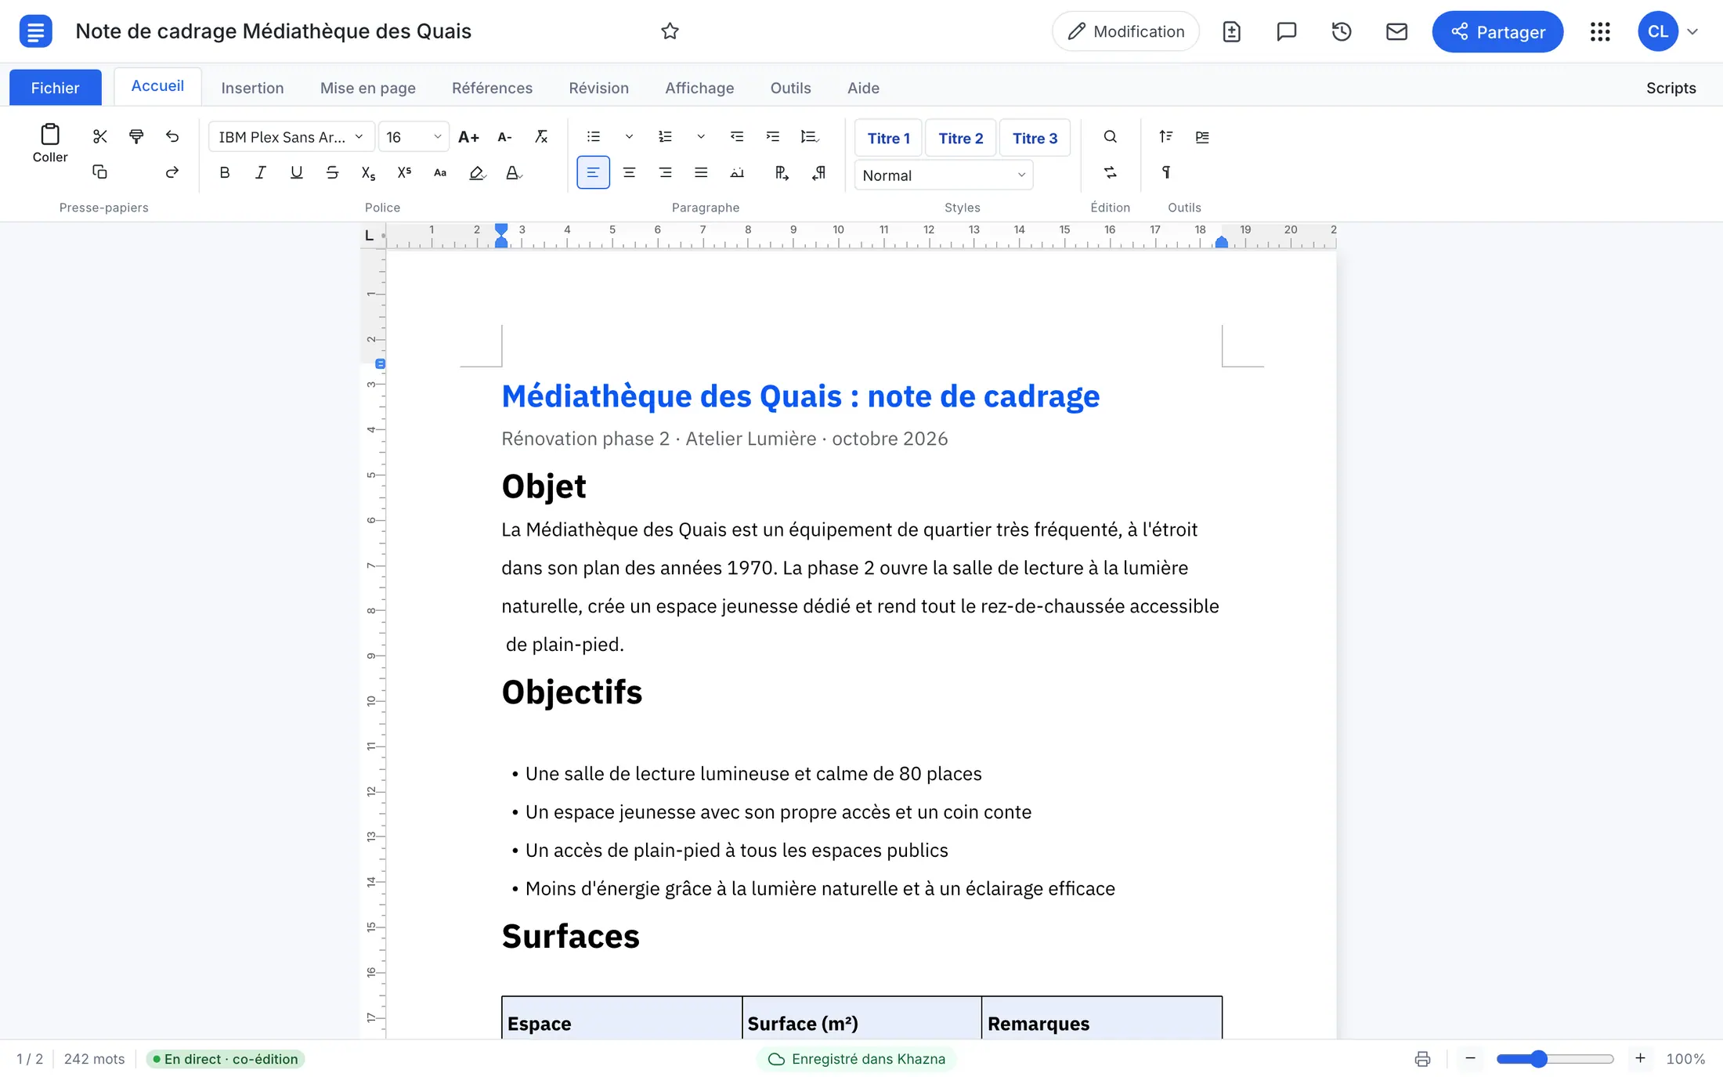Image resolution: width=1723 pixels, height=1077 pixels.
Task: Expand the bullet list options arrow
Action: pyautogui.click(x=628, y=137)
